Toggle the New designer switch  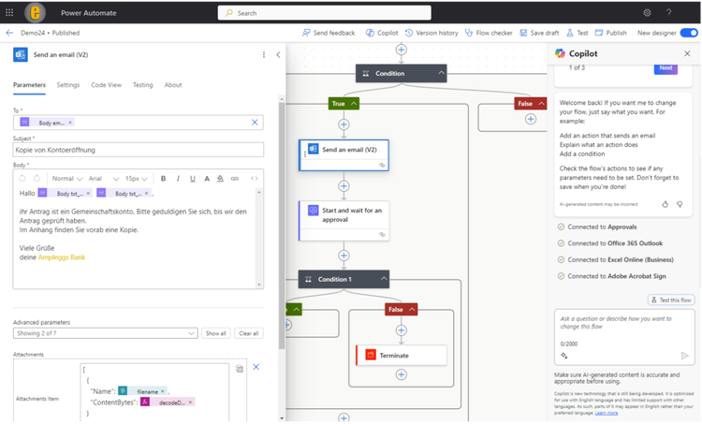click(689, 33)
